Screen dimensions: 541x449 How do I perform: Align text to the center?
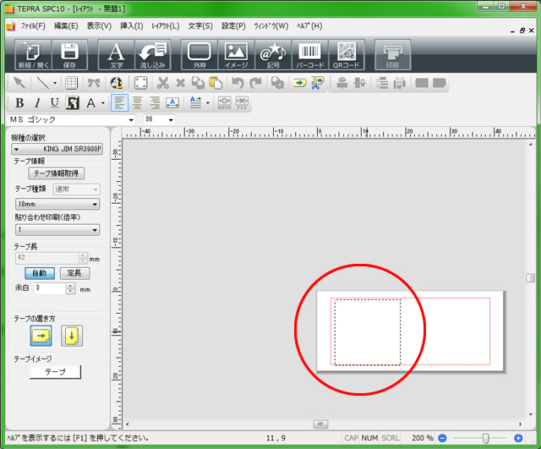[x=137, y=103]
